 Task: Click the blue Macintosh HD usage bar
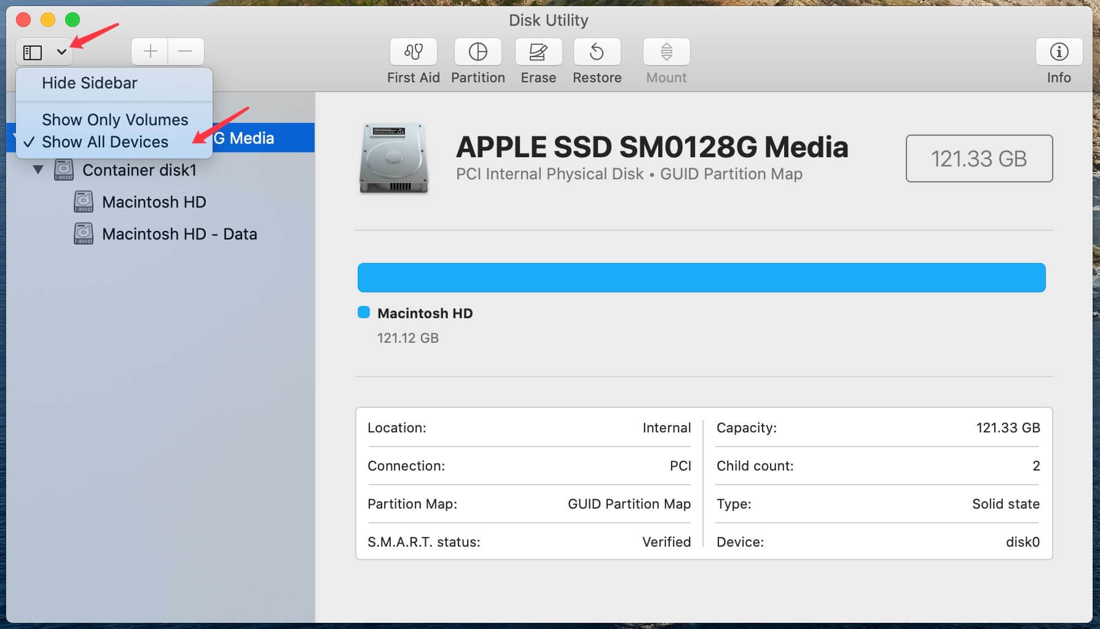pos(701,277)
